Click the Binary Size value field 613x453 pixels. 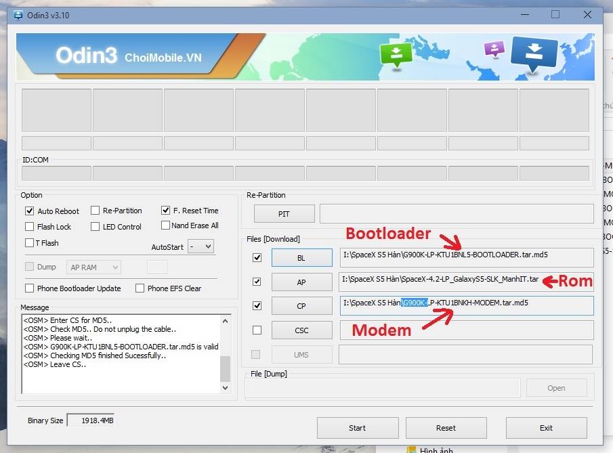tap(91, 420)
